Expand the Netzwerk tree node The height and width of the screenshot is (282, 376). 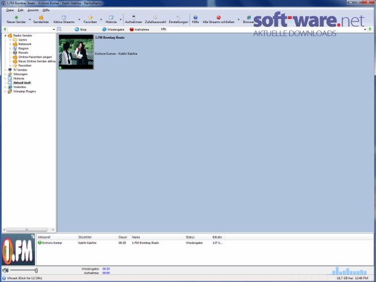click(x=10, y=44)
